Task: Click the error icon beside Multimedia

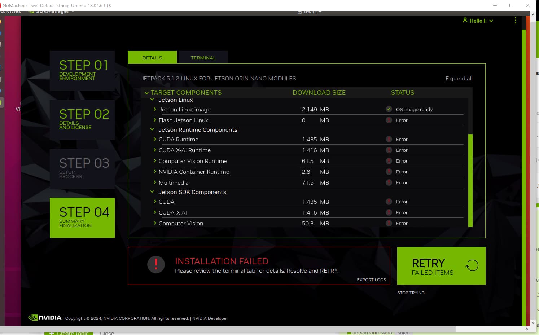Action: pos(389,182)
